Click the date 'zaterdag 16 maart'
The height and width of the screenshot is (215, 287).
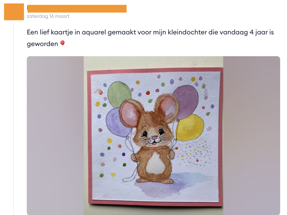point(48,16)
